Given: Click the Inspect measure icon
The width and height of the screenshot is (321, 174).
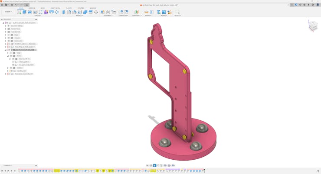Looking at the screenshot, I should (x=146, y=12).
